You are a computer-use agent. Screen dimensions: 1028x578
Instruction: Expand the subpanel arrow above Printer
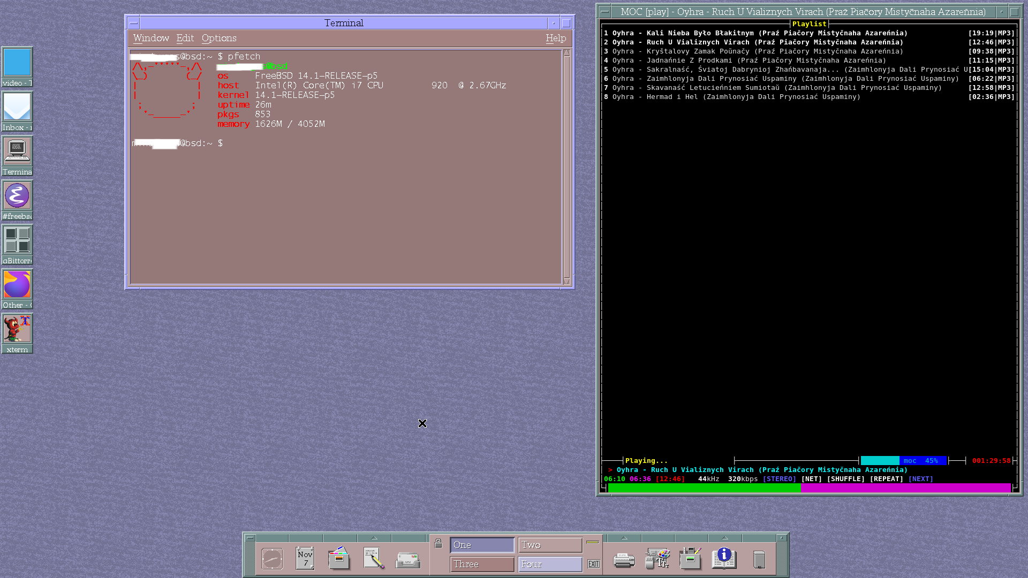point(624,538)
